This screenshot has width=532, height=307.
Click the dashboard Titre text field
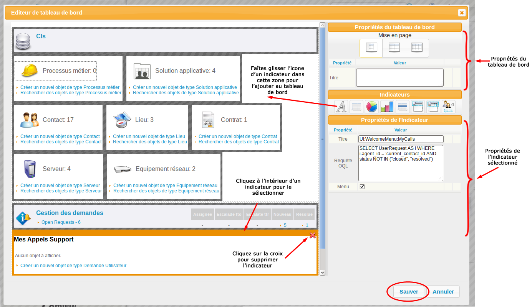point(399,78)
